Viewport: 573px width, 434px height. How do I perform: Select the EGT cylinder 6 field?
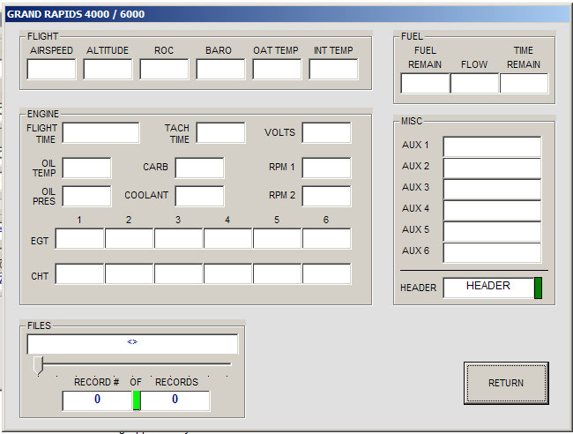click(x=327, y=238)
